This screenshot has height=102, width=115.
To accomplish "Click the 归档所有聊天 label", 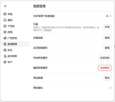I will coord(40,58).
